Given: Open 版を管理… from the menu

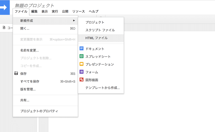Looking at the screenshot, I should 45,89.
